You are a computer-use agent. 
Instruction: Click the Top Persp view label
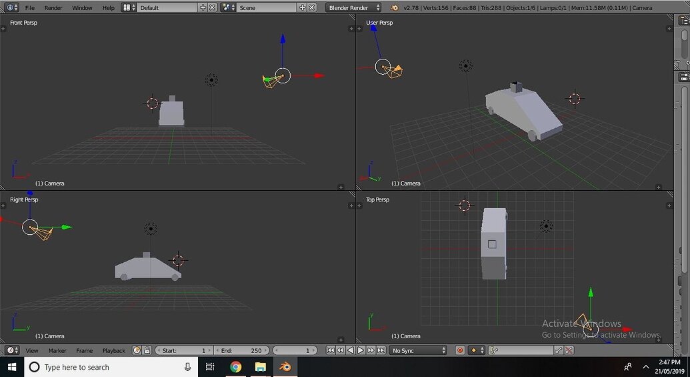(x=377, y=200)
